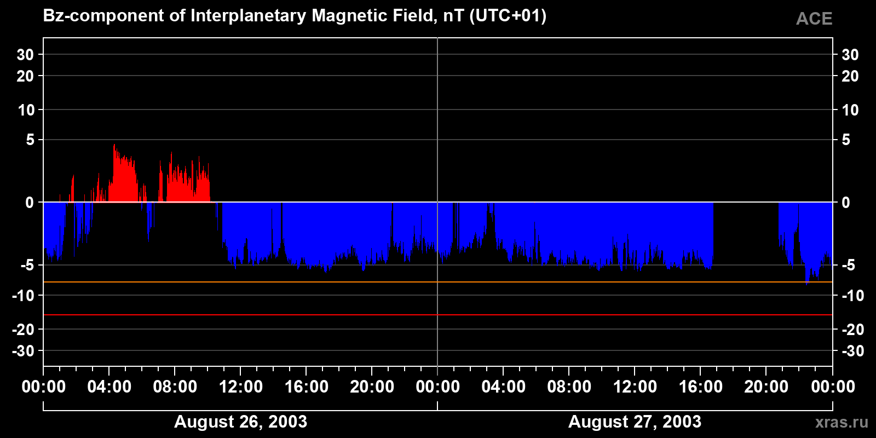Click the "-20" label on the right axis
Image resolution: width=876 pixels, height=438 pixels.
(852, 330)
